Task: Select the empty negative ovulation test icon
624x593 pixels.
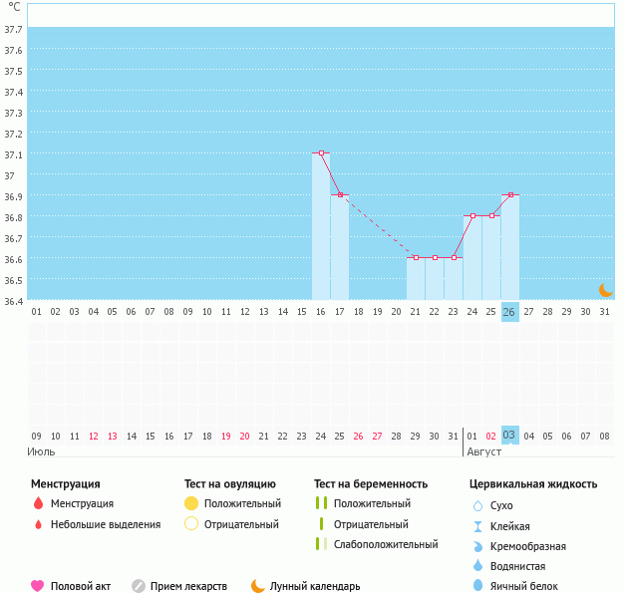Action: [191, 524]
